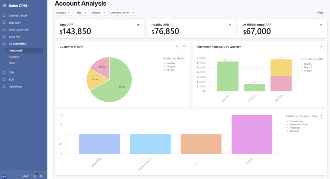Open the Customer Health three-dot options menu
330x179 pixels.
(x=177, y=47)
